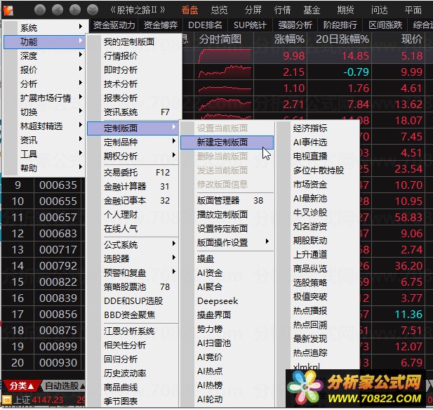Click the round back-arrow toolbar button
This screenshot has width=433, height=410.
58,10
